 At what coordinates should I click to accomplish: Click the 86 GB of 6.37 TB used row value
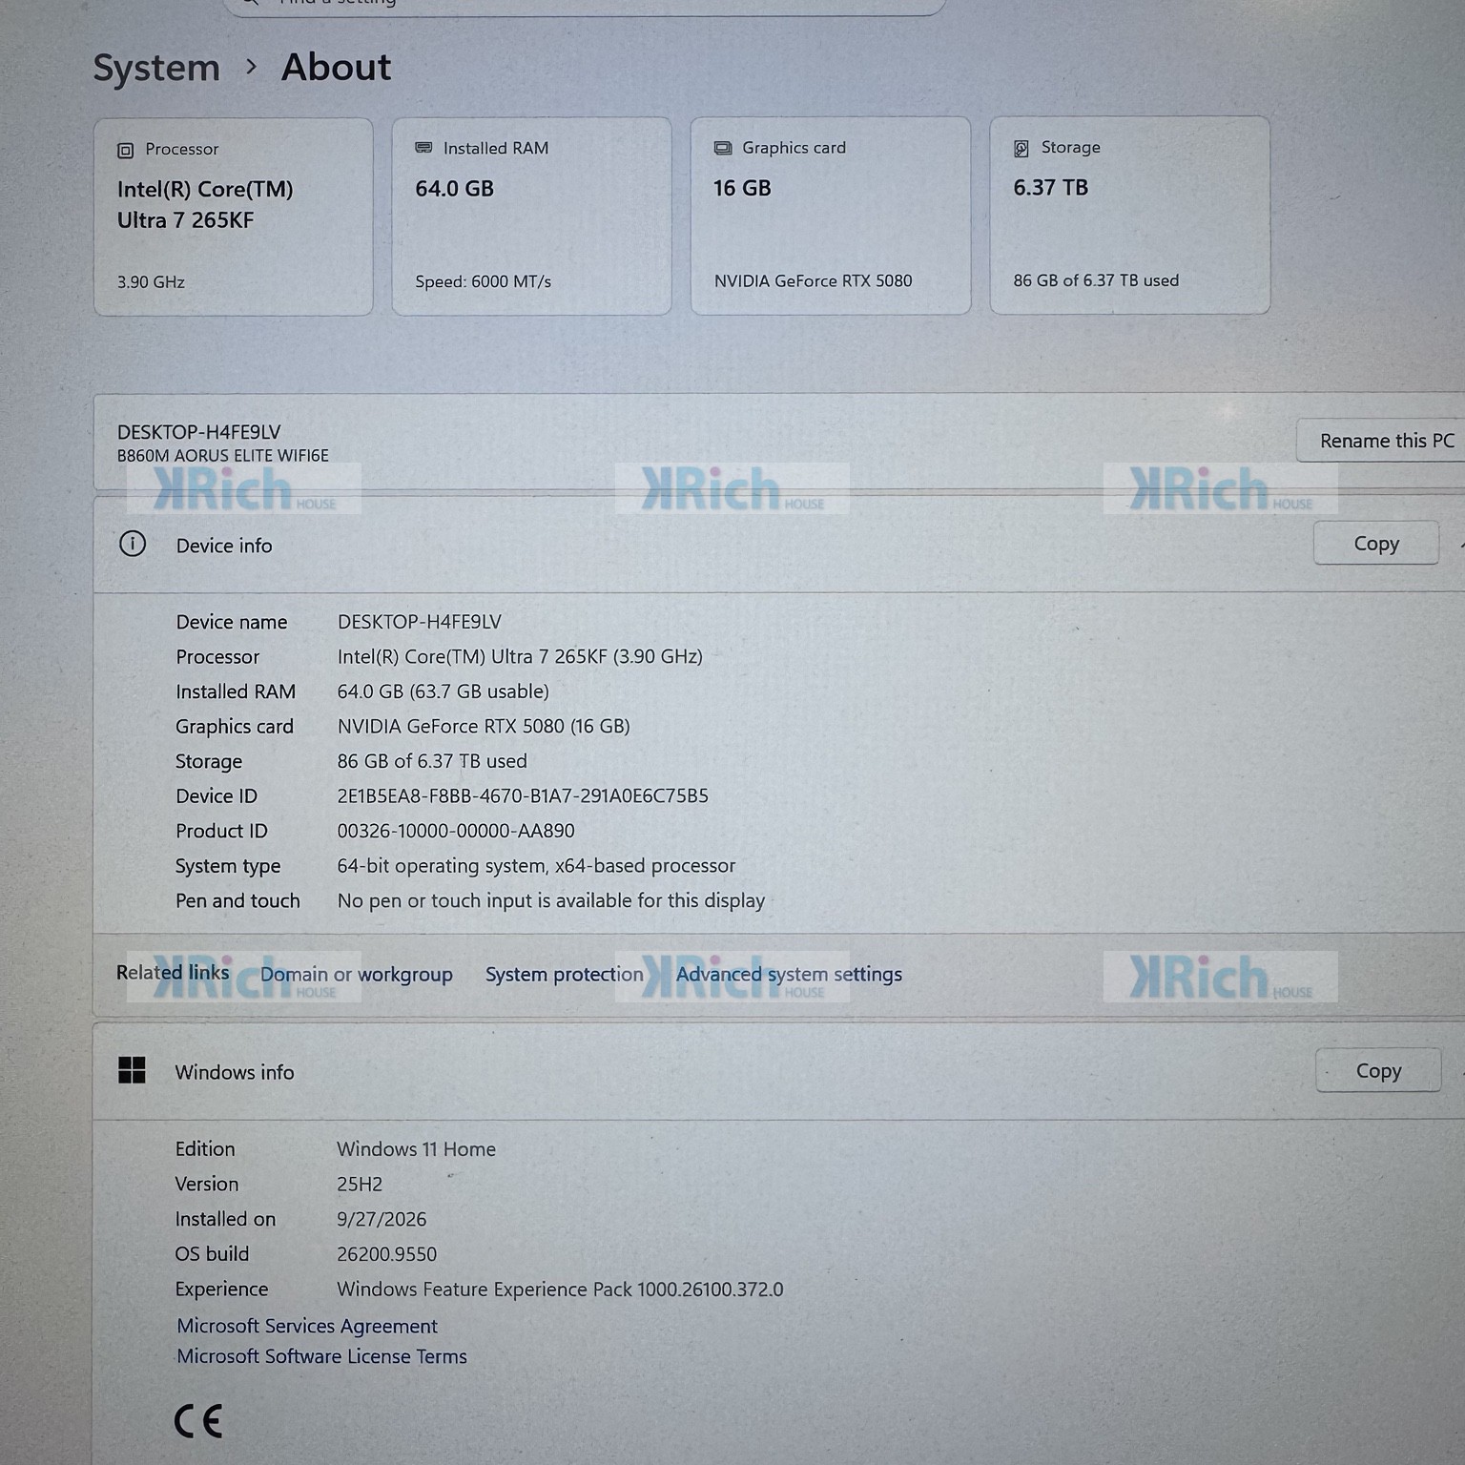tap(432, 761)
